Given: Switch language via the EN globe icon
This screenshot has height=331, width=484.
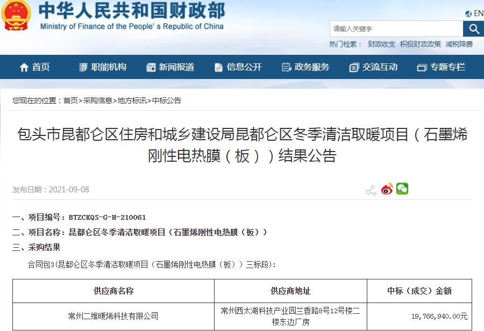Looking at the screenshot, I should 474,13.
